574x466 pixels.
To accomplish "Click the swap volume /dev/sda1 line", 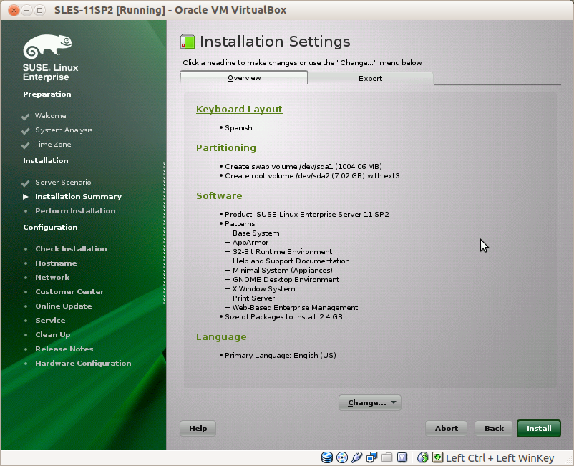I will 303,167.
